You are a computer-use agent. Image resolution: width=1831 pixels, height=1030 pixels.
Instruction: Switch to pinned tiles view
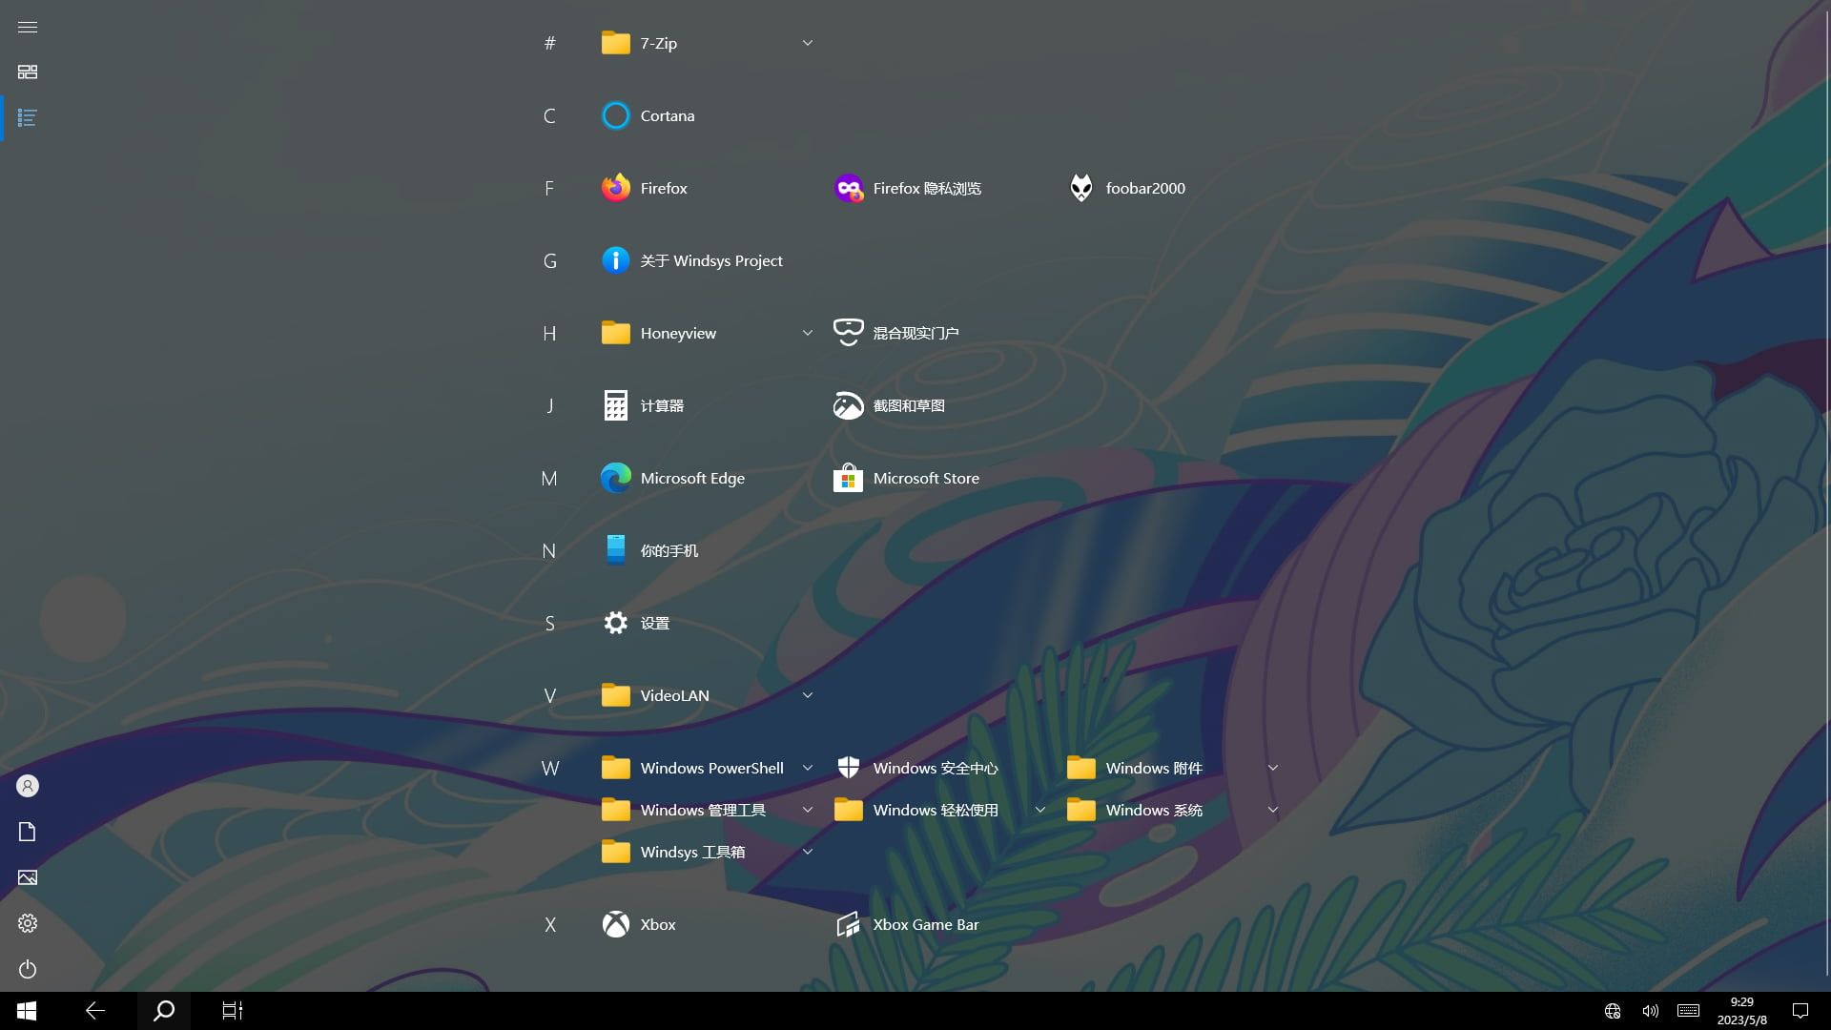point(28,72)
